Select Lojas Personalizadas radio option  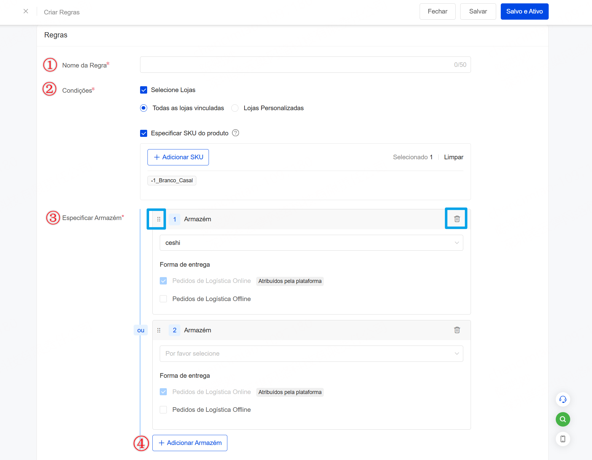tap(235, 108)
